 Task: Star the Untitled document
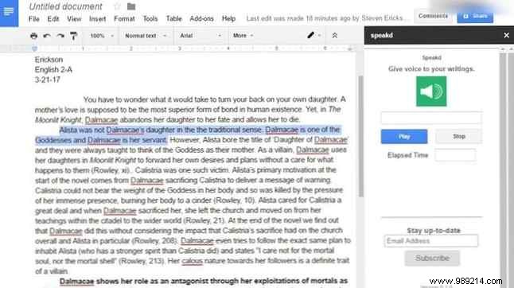coord(117,6)
